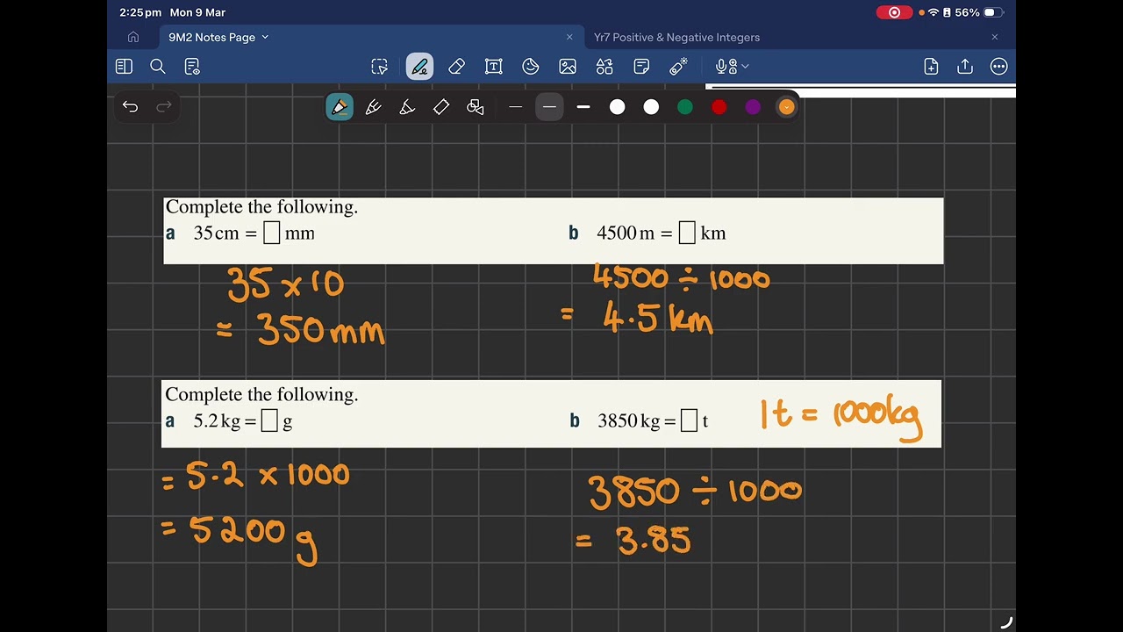Close the Yr7 Positive & Negative Integers tab
The width and height of the screenshot is (1123, 632).
pos(995,37)
